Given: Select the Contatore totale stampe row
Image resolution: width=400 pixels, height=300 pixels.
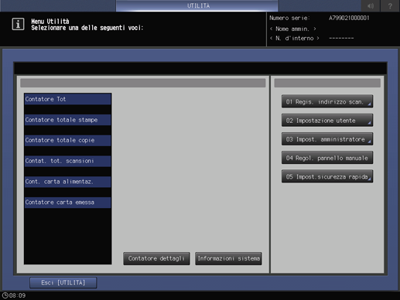Looking at the screenshot, I should [68, 120].
